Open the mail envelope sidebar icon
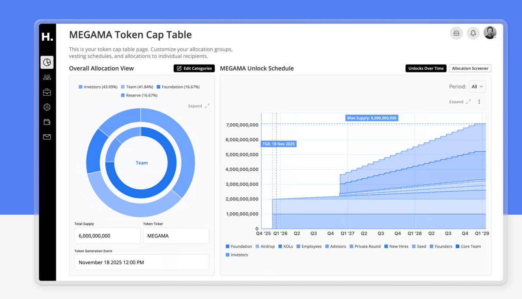This screenshot has height=299, width=522. (47, 137)
